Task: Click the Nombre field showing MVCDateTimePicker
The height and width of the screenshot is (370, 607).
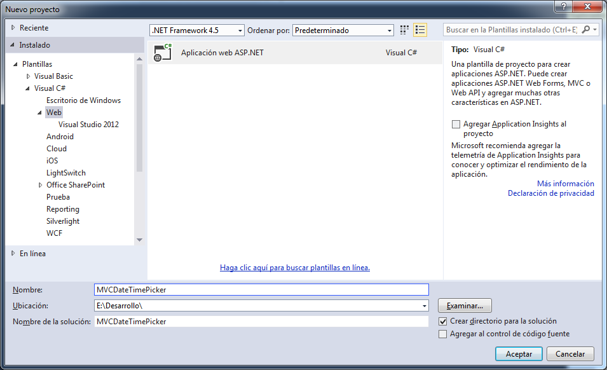Action: (261, 289)
